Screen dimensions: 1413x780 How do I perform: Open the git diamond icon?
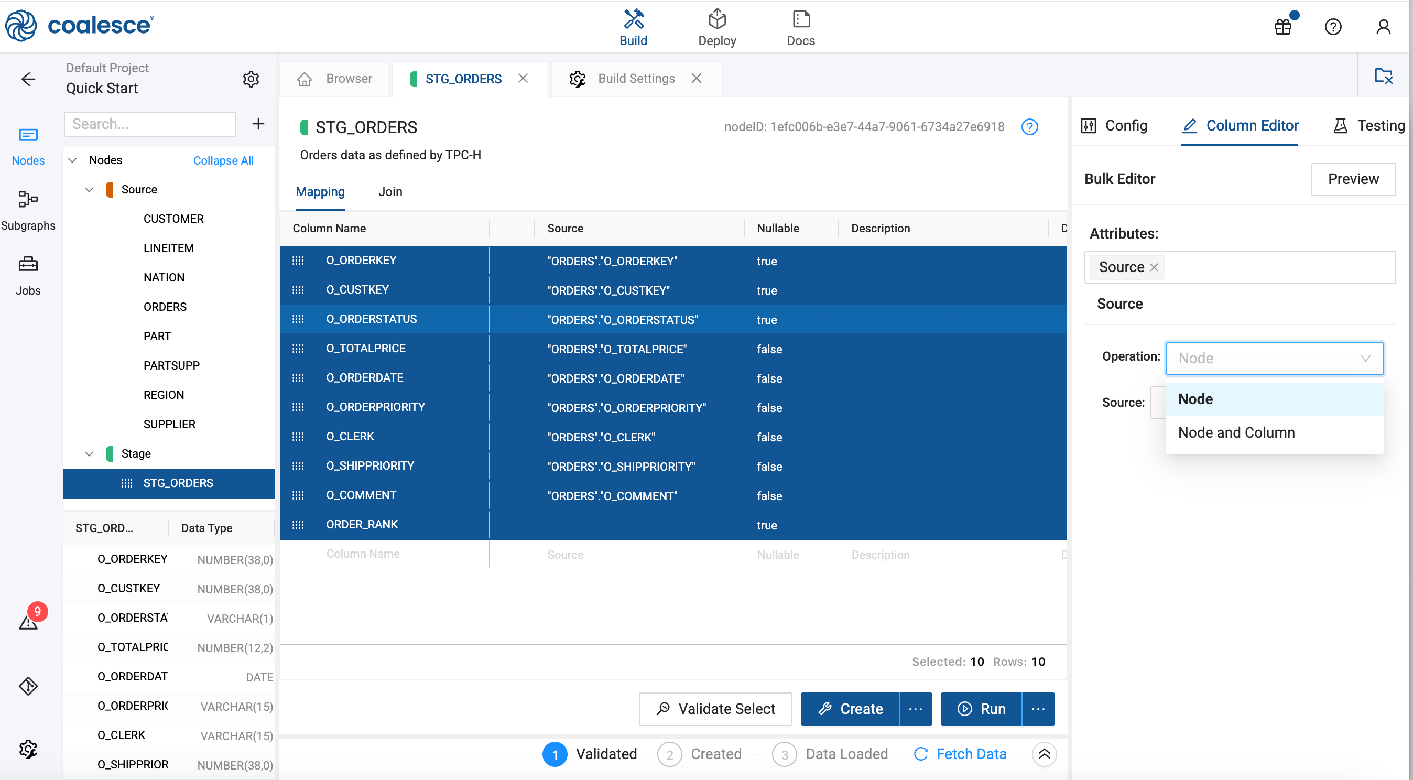click(x=28, y=686)
